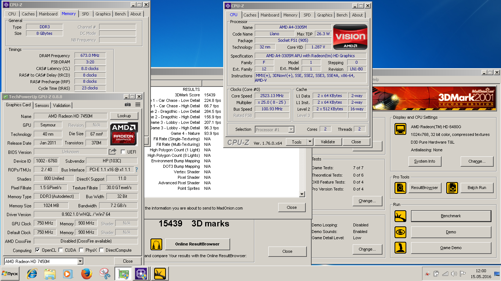The image size is (501, 281).
Task: Click the Game Demo joystick icon
Action: [400, 248]
